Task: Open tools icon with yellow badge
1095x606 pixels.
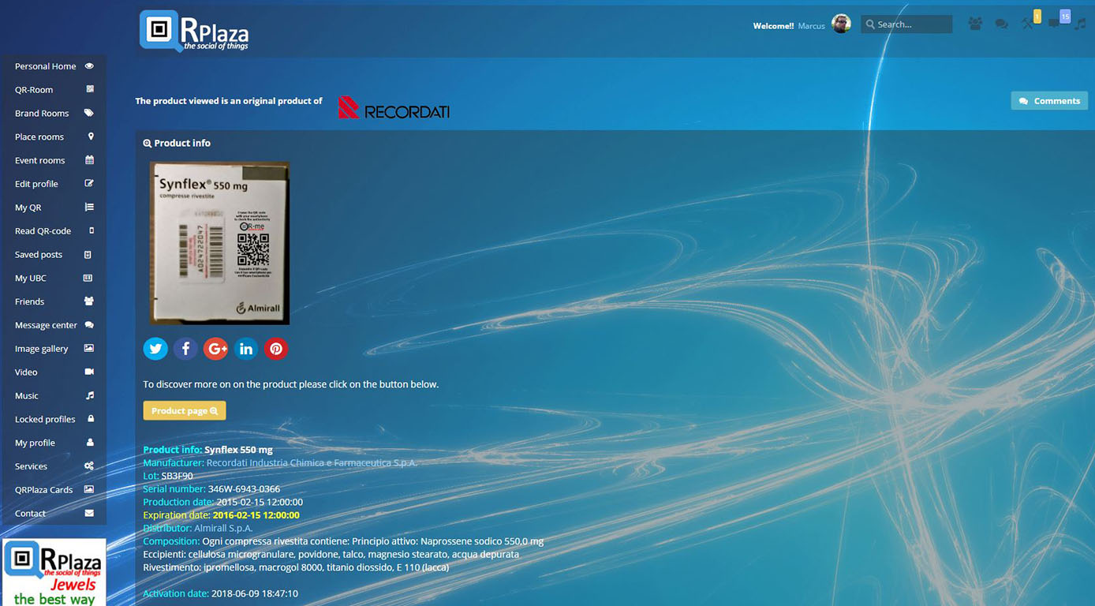Action: tap(1028, 24)
